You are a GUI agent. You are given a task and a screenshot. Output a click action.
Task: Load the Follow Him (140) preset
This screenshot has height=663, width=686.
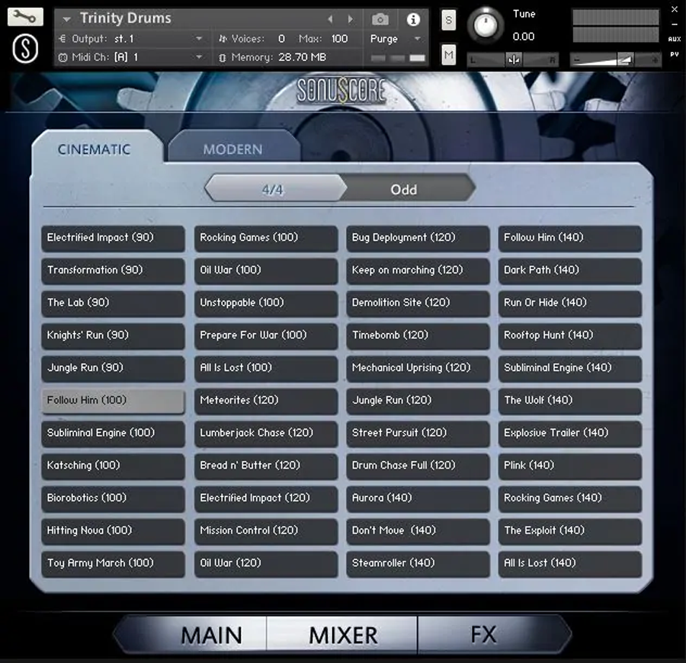(x=570, y=238)
